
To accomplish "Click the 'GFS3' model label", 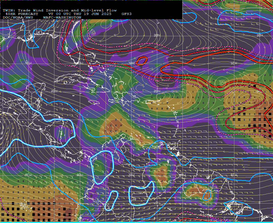I will pos(127,14).
